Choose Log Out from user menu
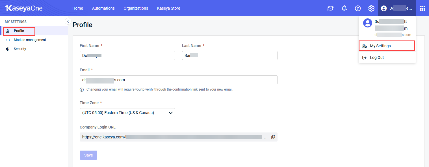This screenshot has width=429, height=167. click(377, 57)
